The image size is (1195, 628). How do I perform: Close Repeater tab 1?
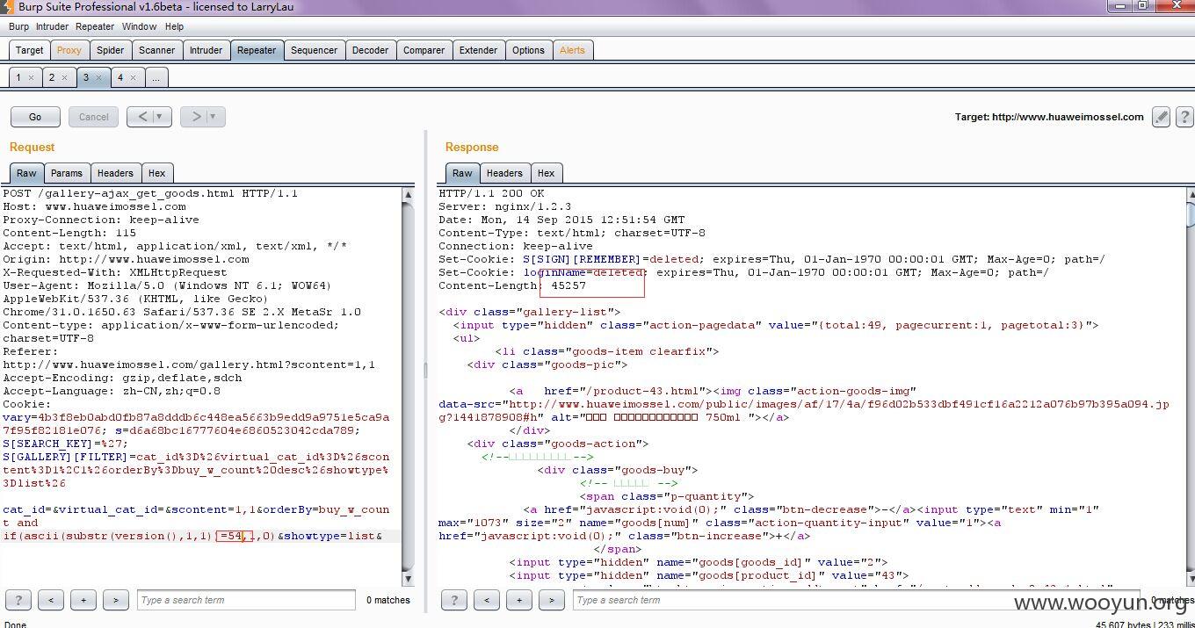coord(31,78)
